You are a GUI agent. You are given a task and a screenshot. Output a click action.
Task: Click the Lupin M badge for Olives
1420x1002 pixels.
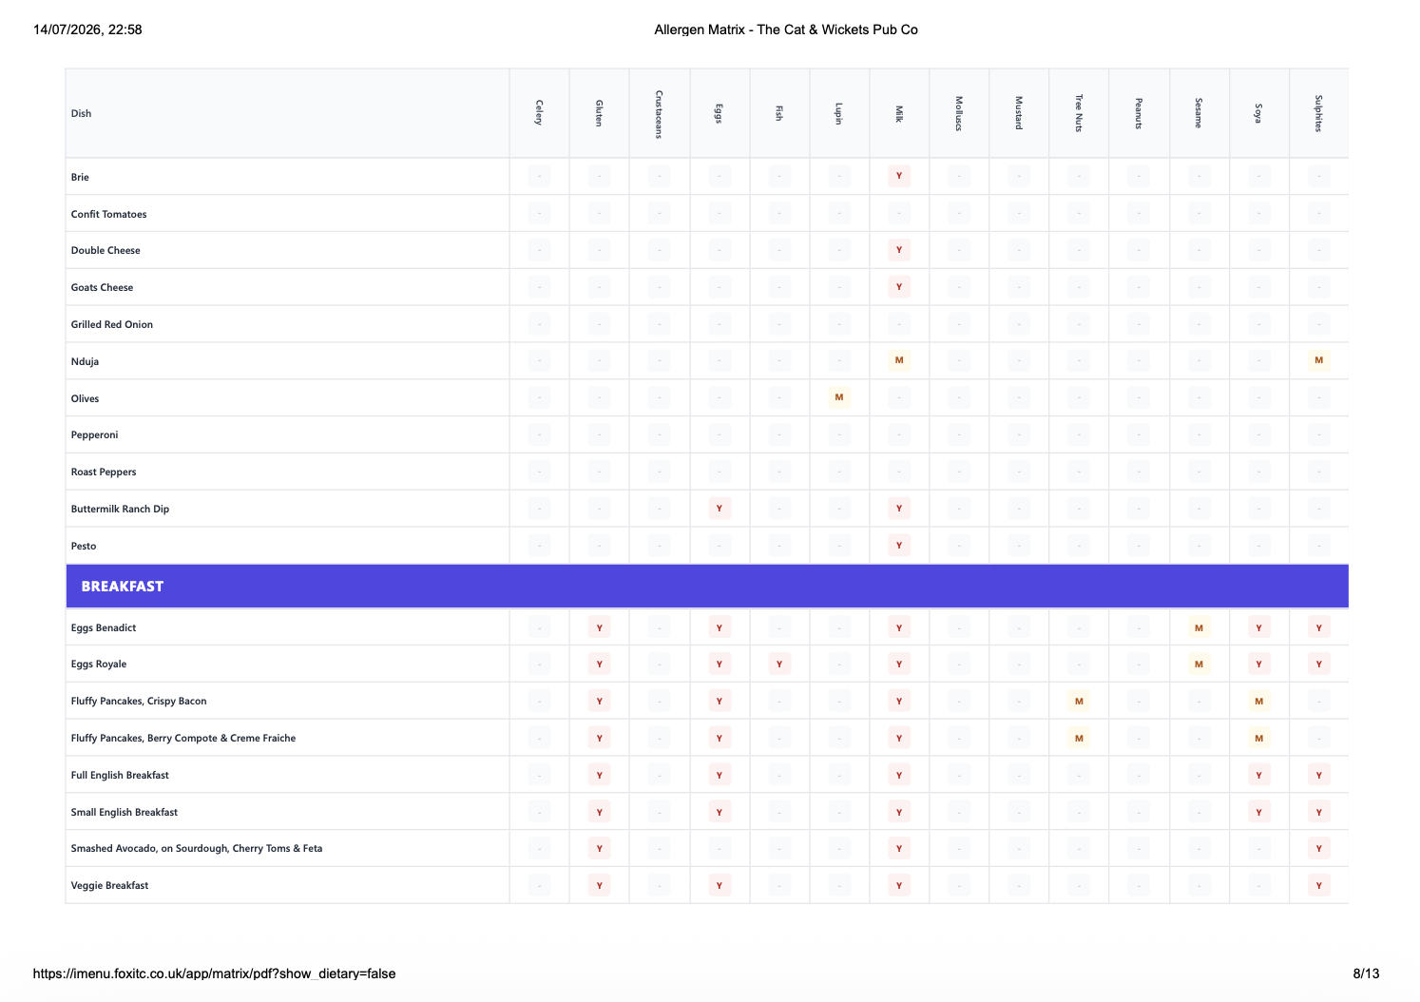[x=838, y=397]
